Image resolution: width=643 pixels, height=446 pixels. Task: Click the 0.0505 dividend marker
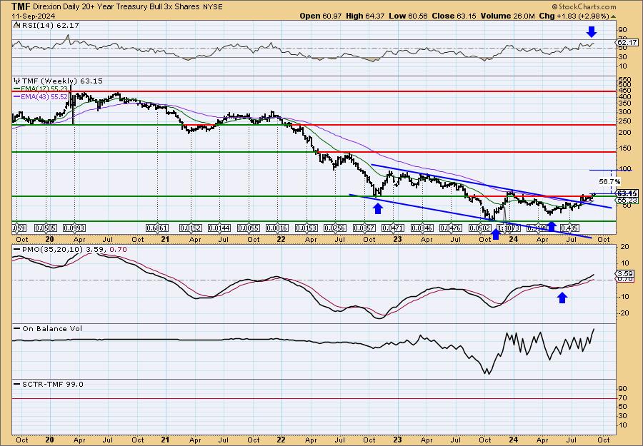46,228
